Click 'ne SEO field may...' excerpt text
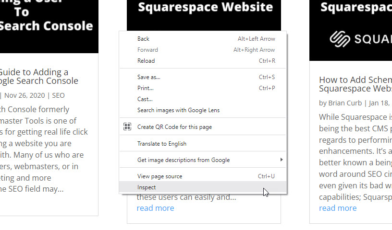This screenshot has height=230, width=392. pyautogui.click(x=32, y=189)
